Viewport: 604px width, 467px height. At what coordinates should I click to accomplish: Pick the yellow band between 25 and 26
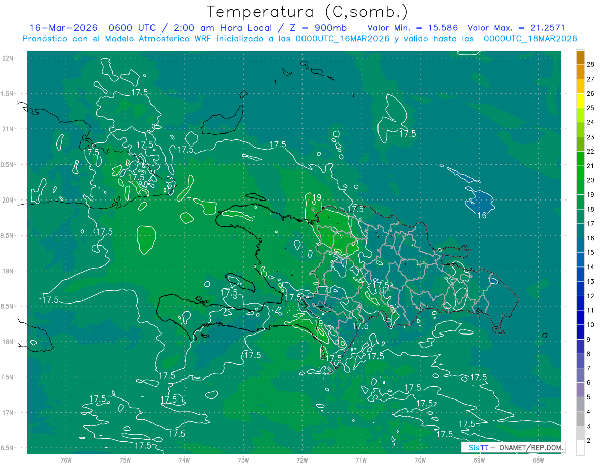(x=581, y=101)
